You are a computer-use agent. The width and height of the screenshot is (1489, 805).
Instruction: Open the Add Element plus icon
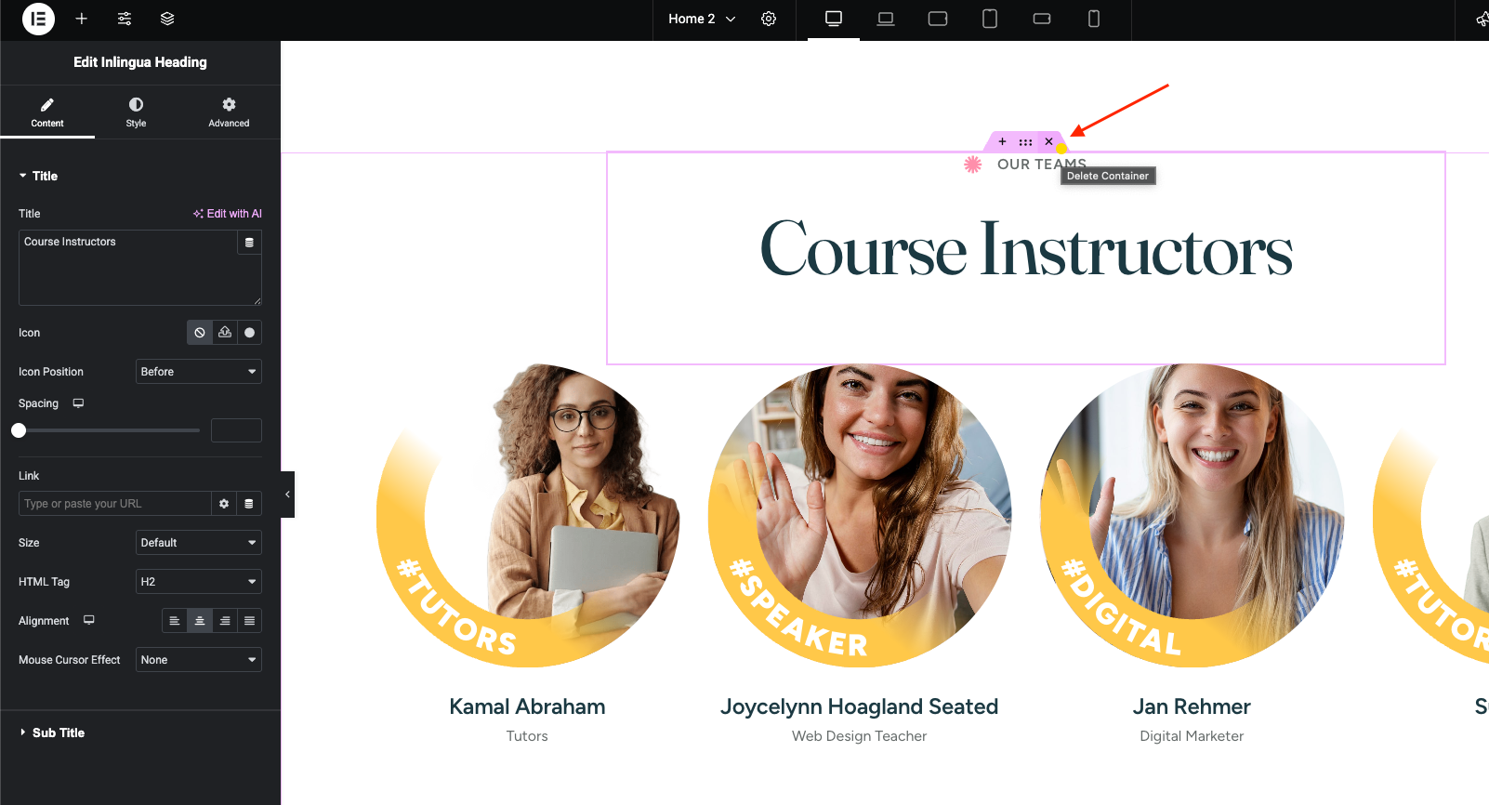pos(82,19)
